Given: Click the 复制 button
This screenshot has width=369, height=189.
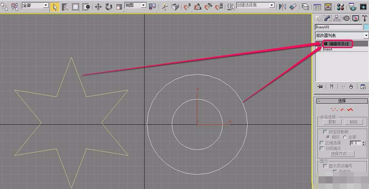Looking at the screenshot, I should [x=332, y=122].
